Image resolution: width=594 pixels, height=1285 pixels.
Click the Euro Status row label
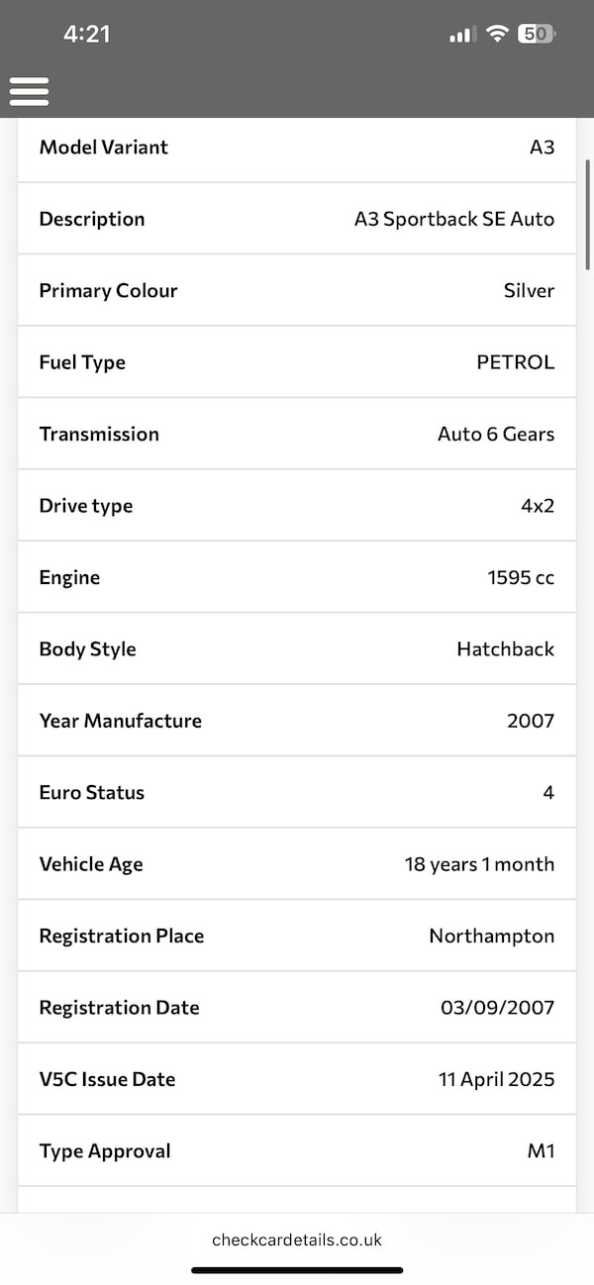tap(92, 792)
